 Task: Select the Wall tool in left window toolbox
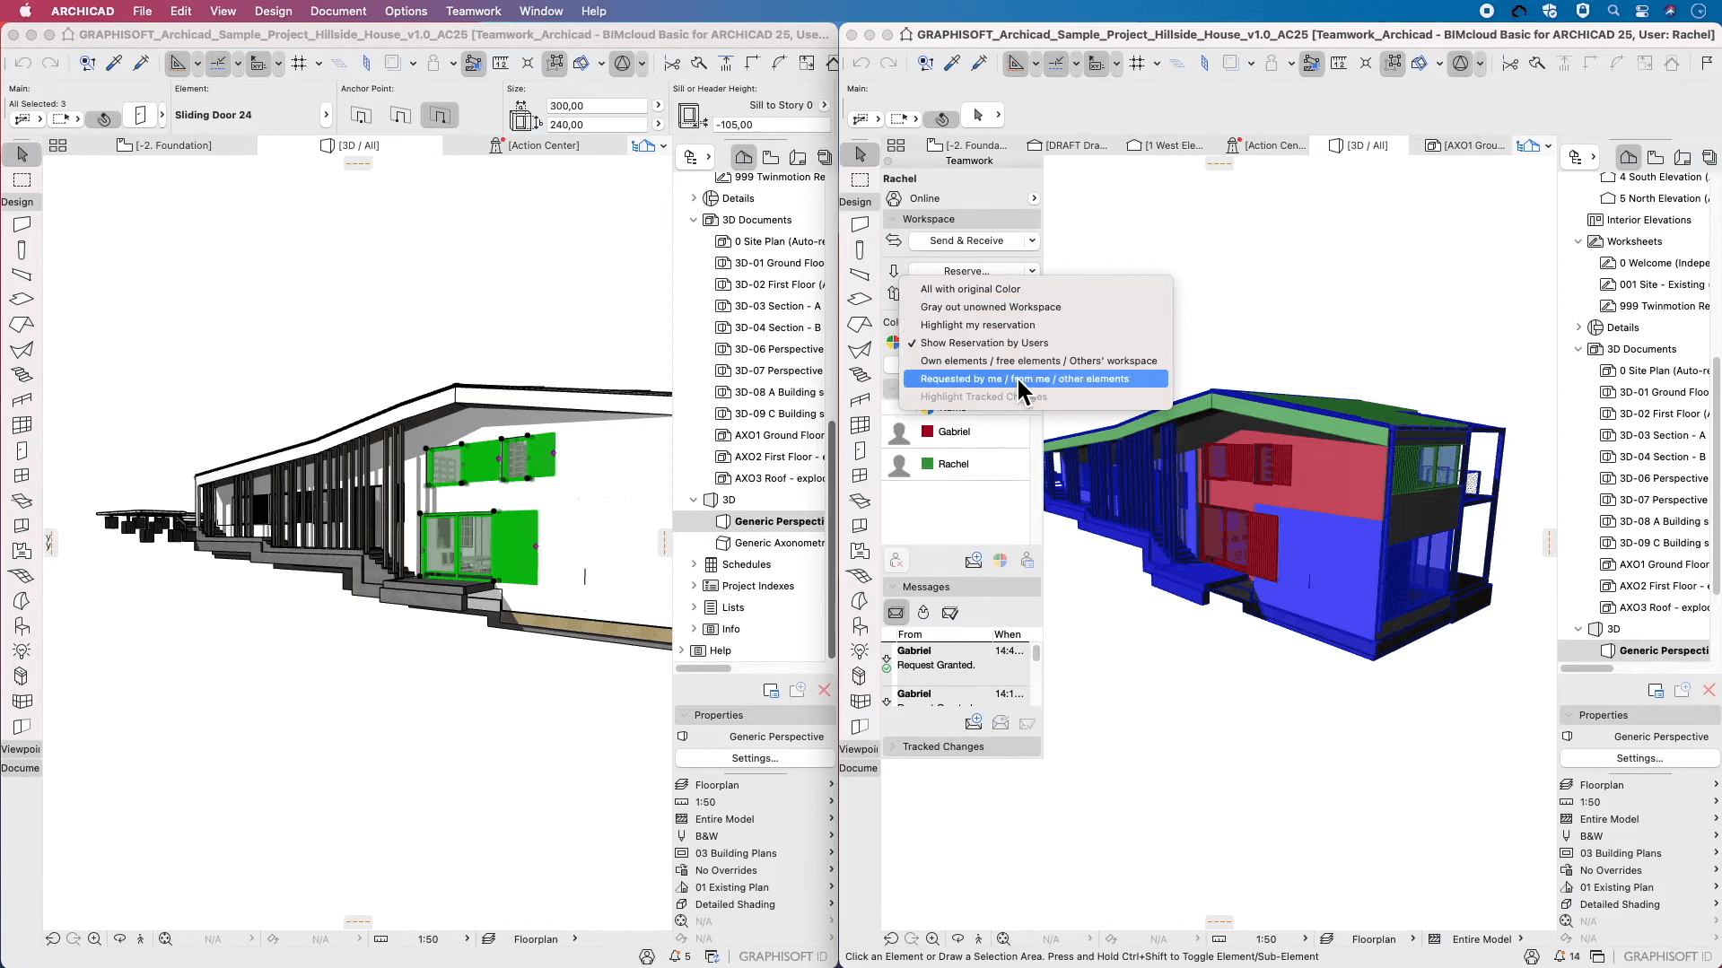pos(22,224)
